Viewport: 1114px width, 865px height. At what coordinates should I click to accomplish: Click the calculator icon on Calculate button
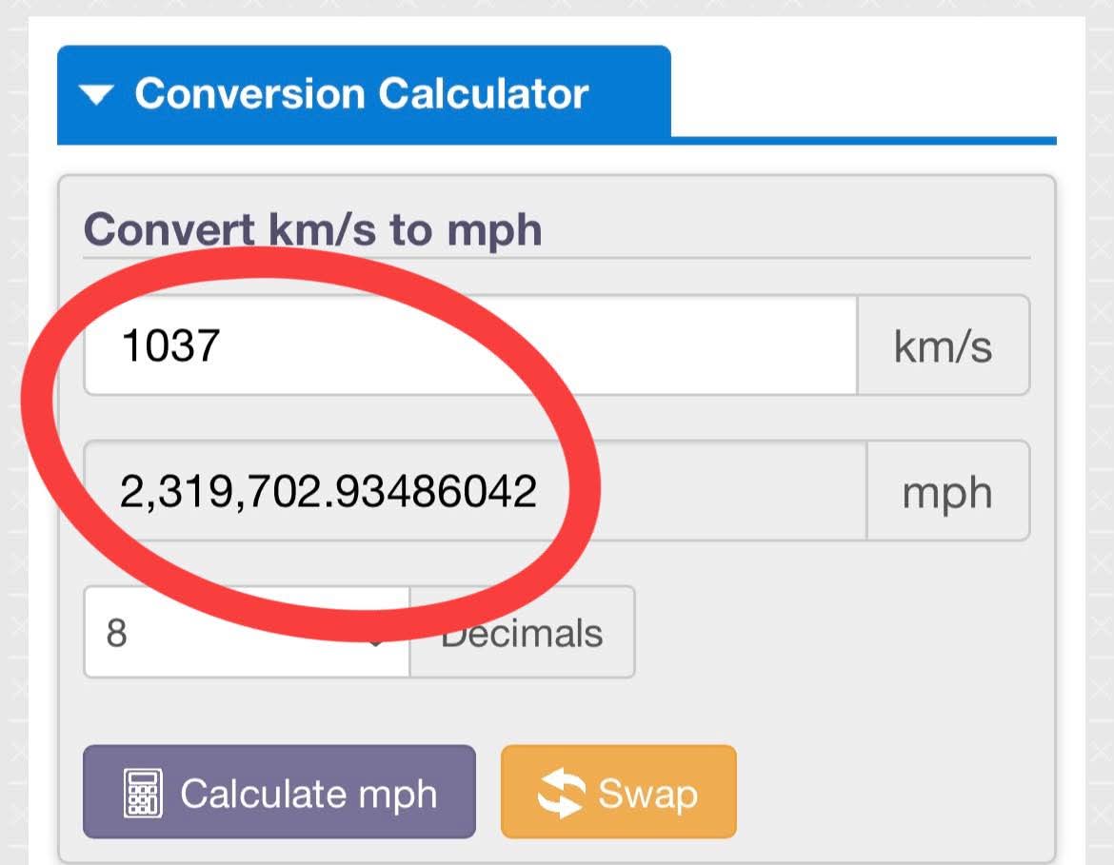pyautogui.click(x=143, y=794)
